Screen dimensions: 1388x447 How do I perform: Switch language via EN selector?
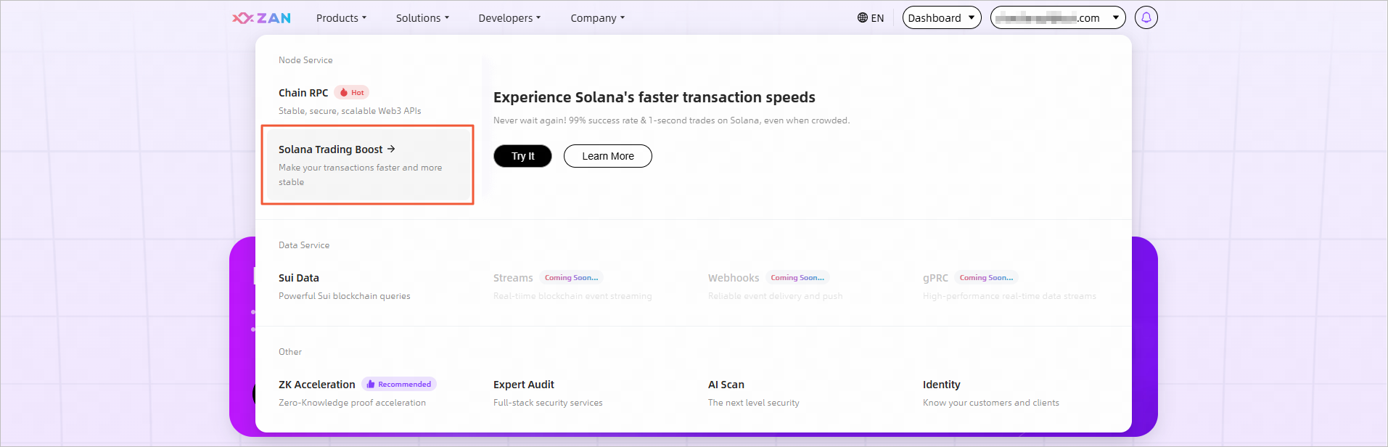(x=871, y=18)
